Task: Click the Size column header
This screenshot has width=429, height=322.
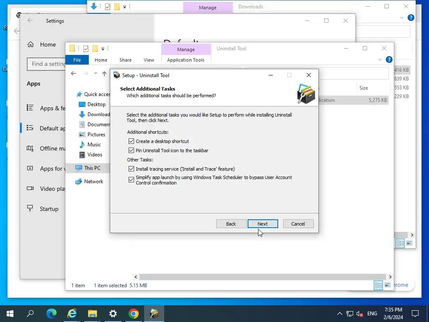Action: point(364,88)
